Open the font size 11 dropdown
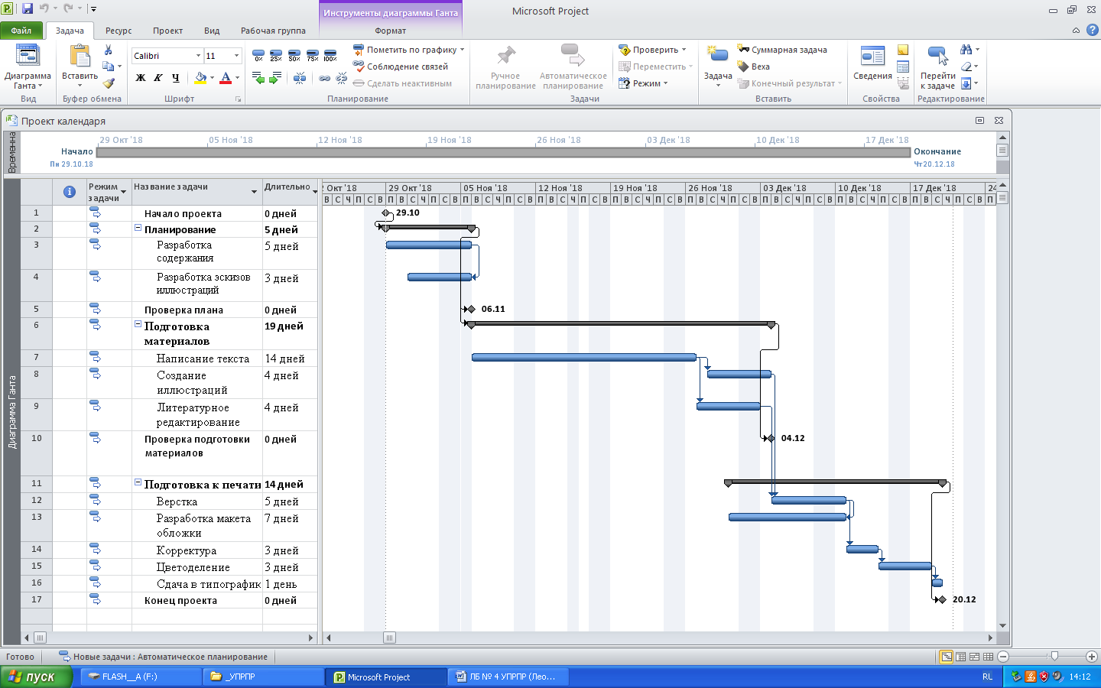Image resolution: width=1101 pixels, height=688 pixels. [x=236, y=56]
